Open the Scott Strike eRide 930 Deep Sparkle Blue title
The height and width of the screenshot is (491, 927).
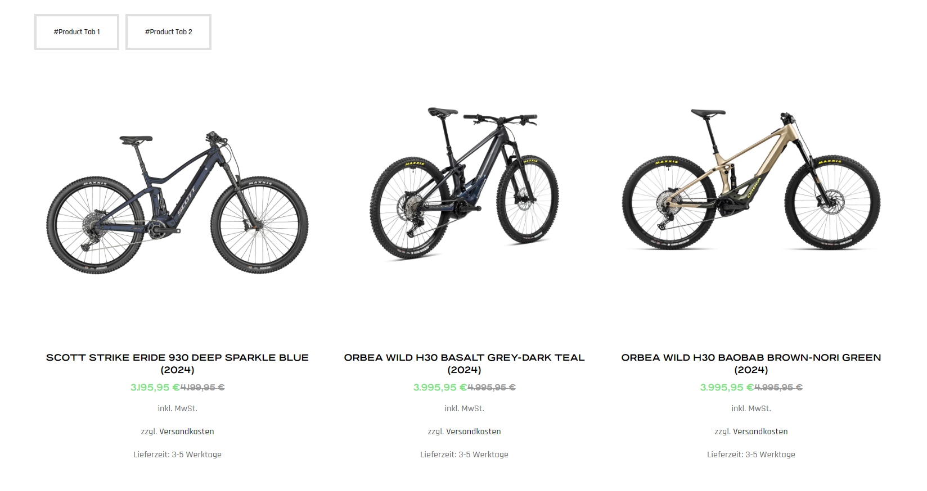[177, 363]
